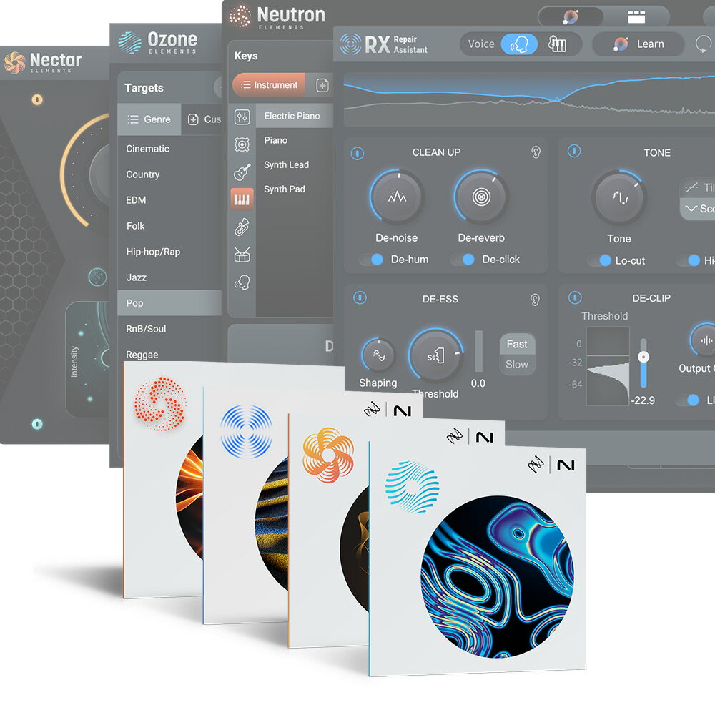The image size is (715, 715).
Task: Click the Ozone product box with blue swirl art
Action: coord(477,558)
